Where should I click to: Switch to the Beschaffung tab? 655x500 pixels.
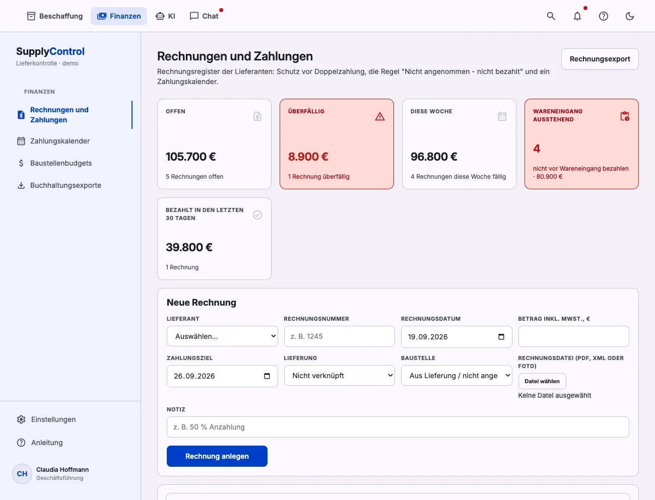click(54, 16)
